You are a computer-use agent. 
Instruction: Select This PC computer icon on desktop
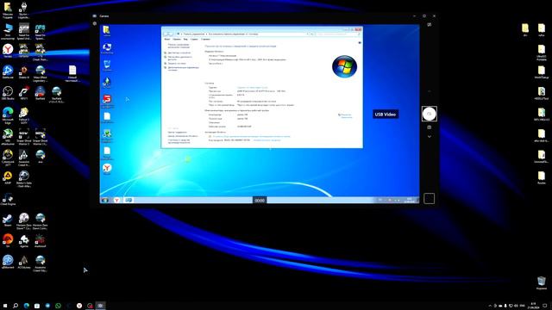pyautogui.click(x=8, y=31)
